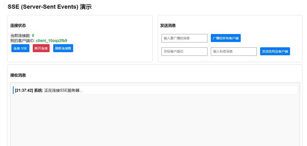Viewport: 307px width, 146px height.
Task: Click the 正在连接SSE服务器... log message
Action: coord(63,90)
